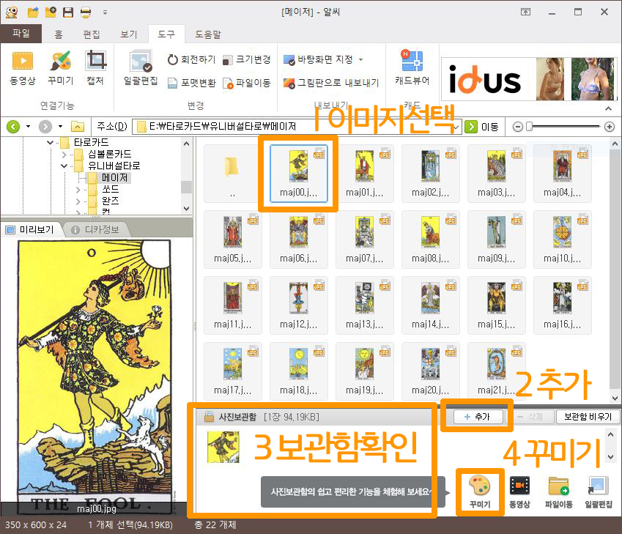This screenshot has height=534, width=622.
Task: Select the Fool thumbnail in 사진보관함
Action: point(223,447)
